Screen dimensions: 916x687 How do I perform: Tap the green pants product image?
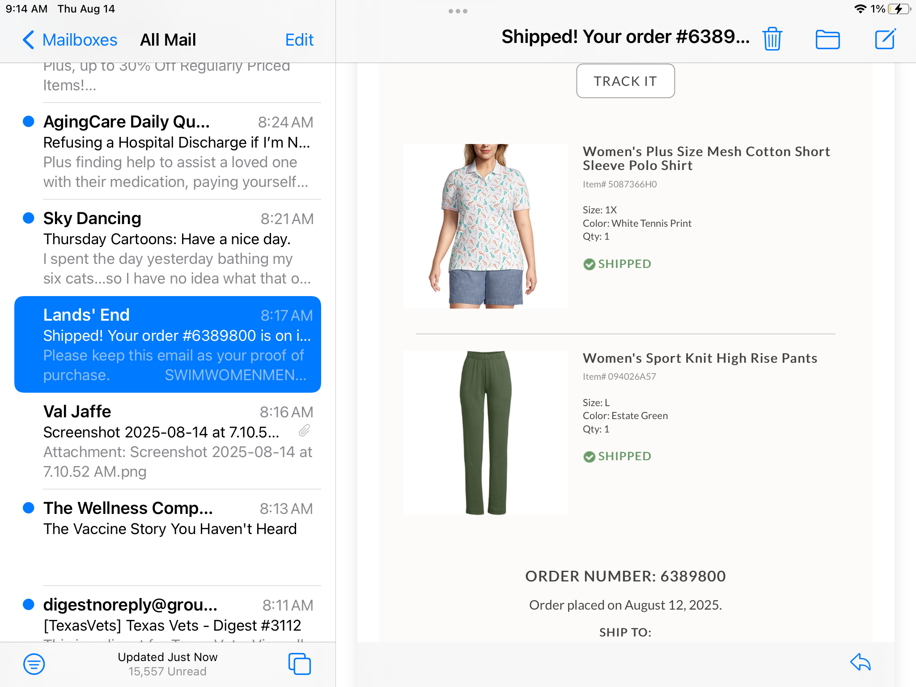coord(485,433)
